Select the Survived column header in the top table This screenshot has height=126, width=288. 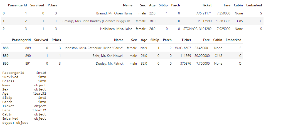coord(37,5)
